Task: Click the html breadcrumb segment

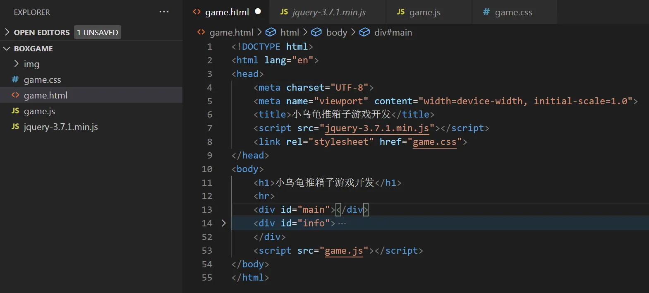Action: 290,32
